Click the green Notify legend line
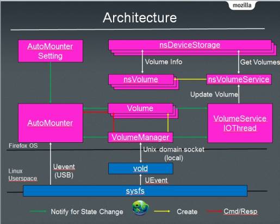 click(x=38, y=211)
